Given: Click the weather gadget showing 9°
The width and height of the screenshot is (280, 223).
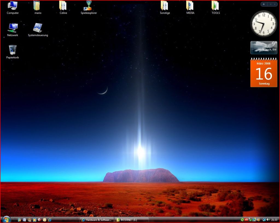Looking at the screenshot, I should pyautogui.click(x=264, y=48).
